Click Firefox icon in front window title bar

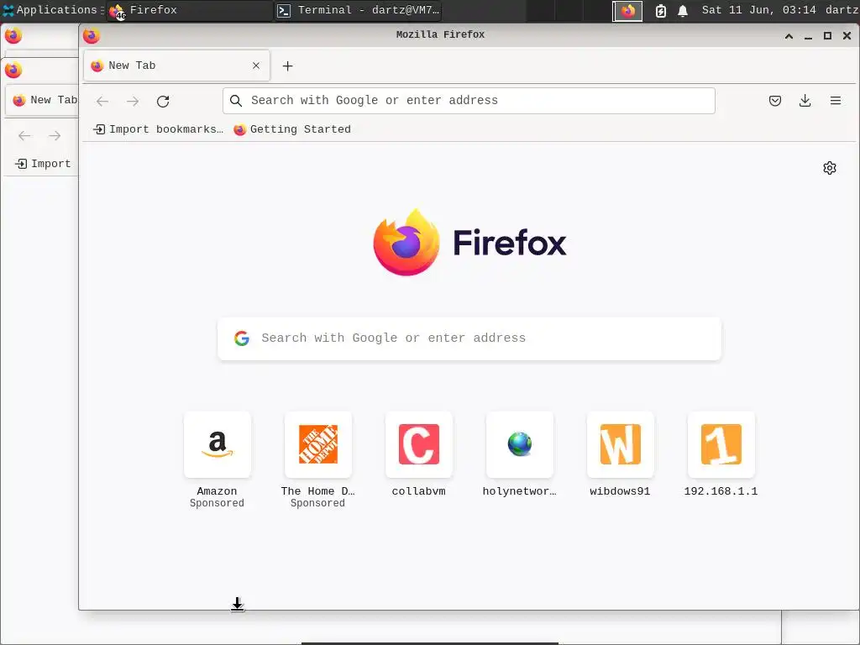pos(92,35)
